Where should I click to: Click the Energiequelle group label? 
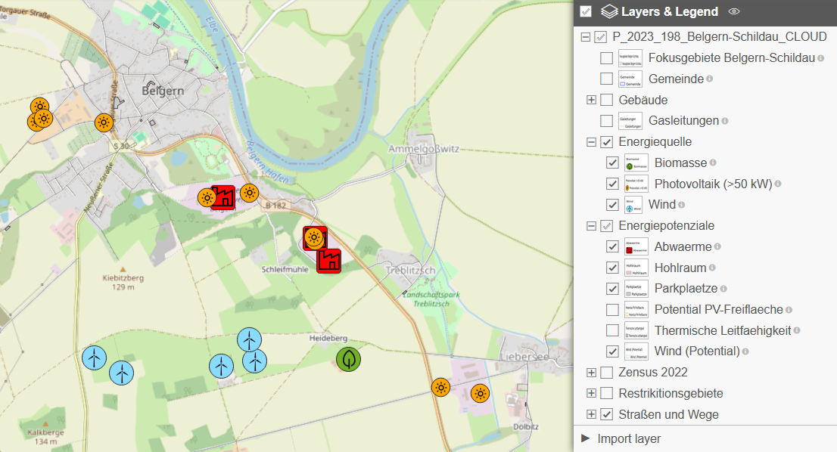point(655,142)
